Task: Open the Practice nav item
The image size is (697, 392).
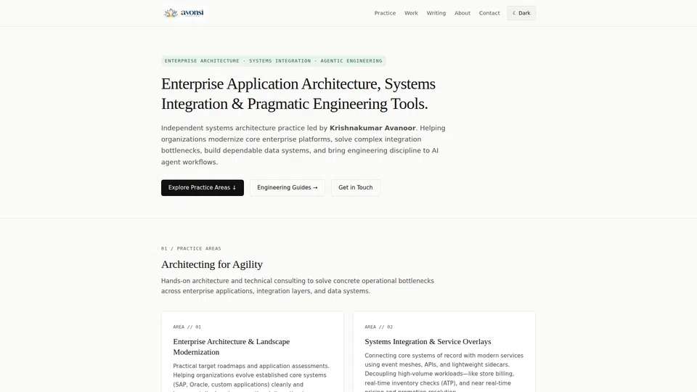Action: click(385, 13)
